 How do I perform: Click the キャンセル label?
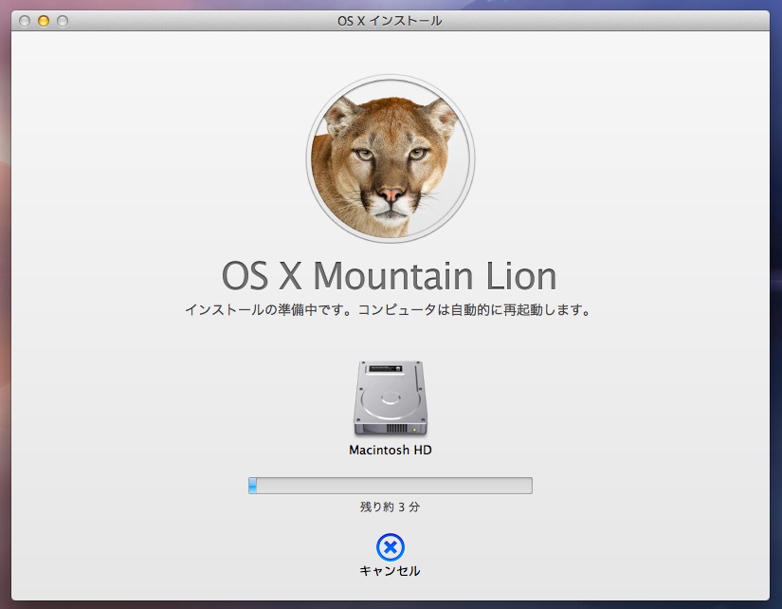pos(390,571)
